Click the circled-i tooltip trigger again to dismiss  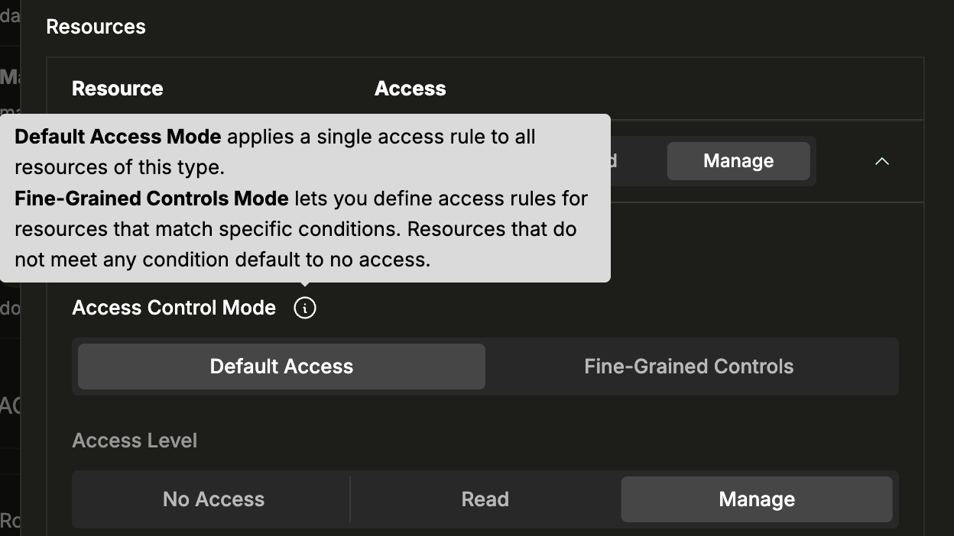click(305, 308)
